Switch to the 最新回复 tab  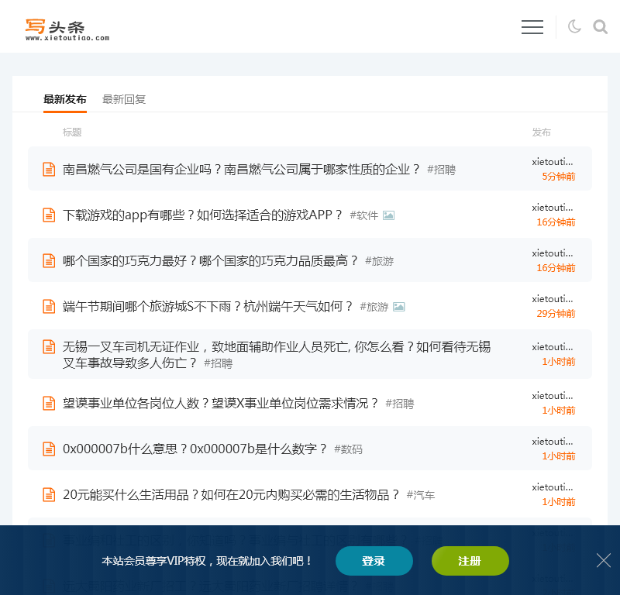pyautogui.click(x=124, y=99)
